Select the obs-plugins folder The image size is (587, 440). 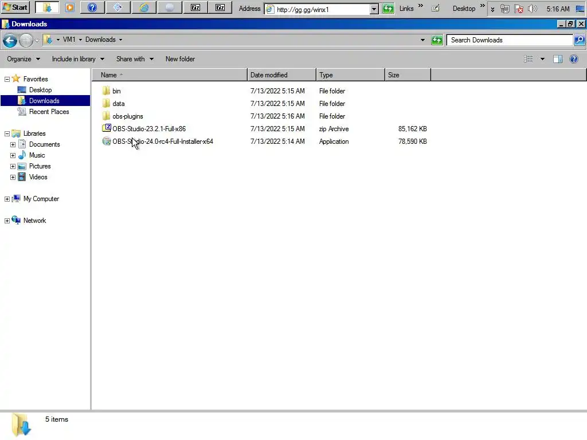click(128, 116)
